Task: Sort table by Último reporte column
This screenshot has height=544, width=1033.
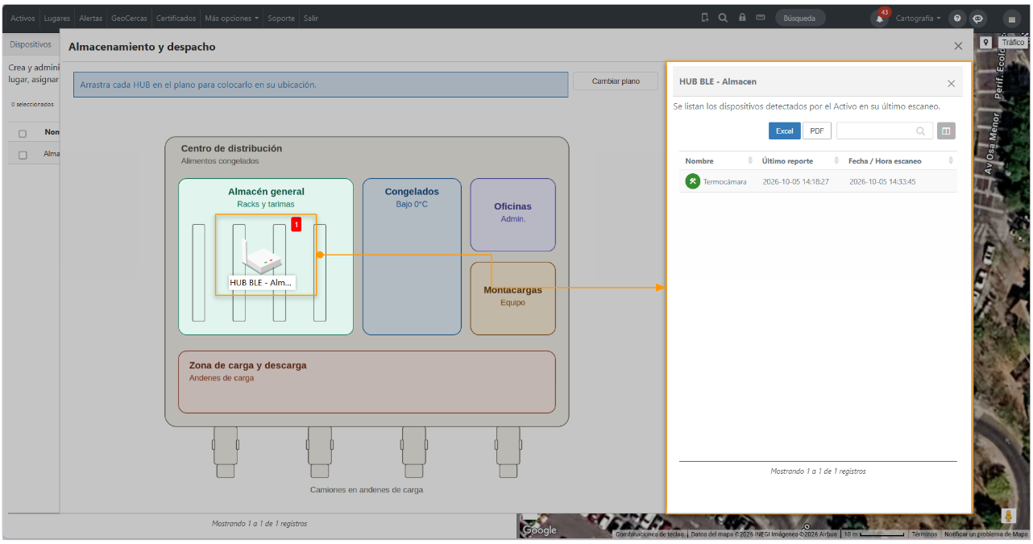Action: pyautogui.click(x=800, y=161)
